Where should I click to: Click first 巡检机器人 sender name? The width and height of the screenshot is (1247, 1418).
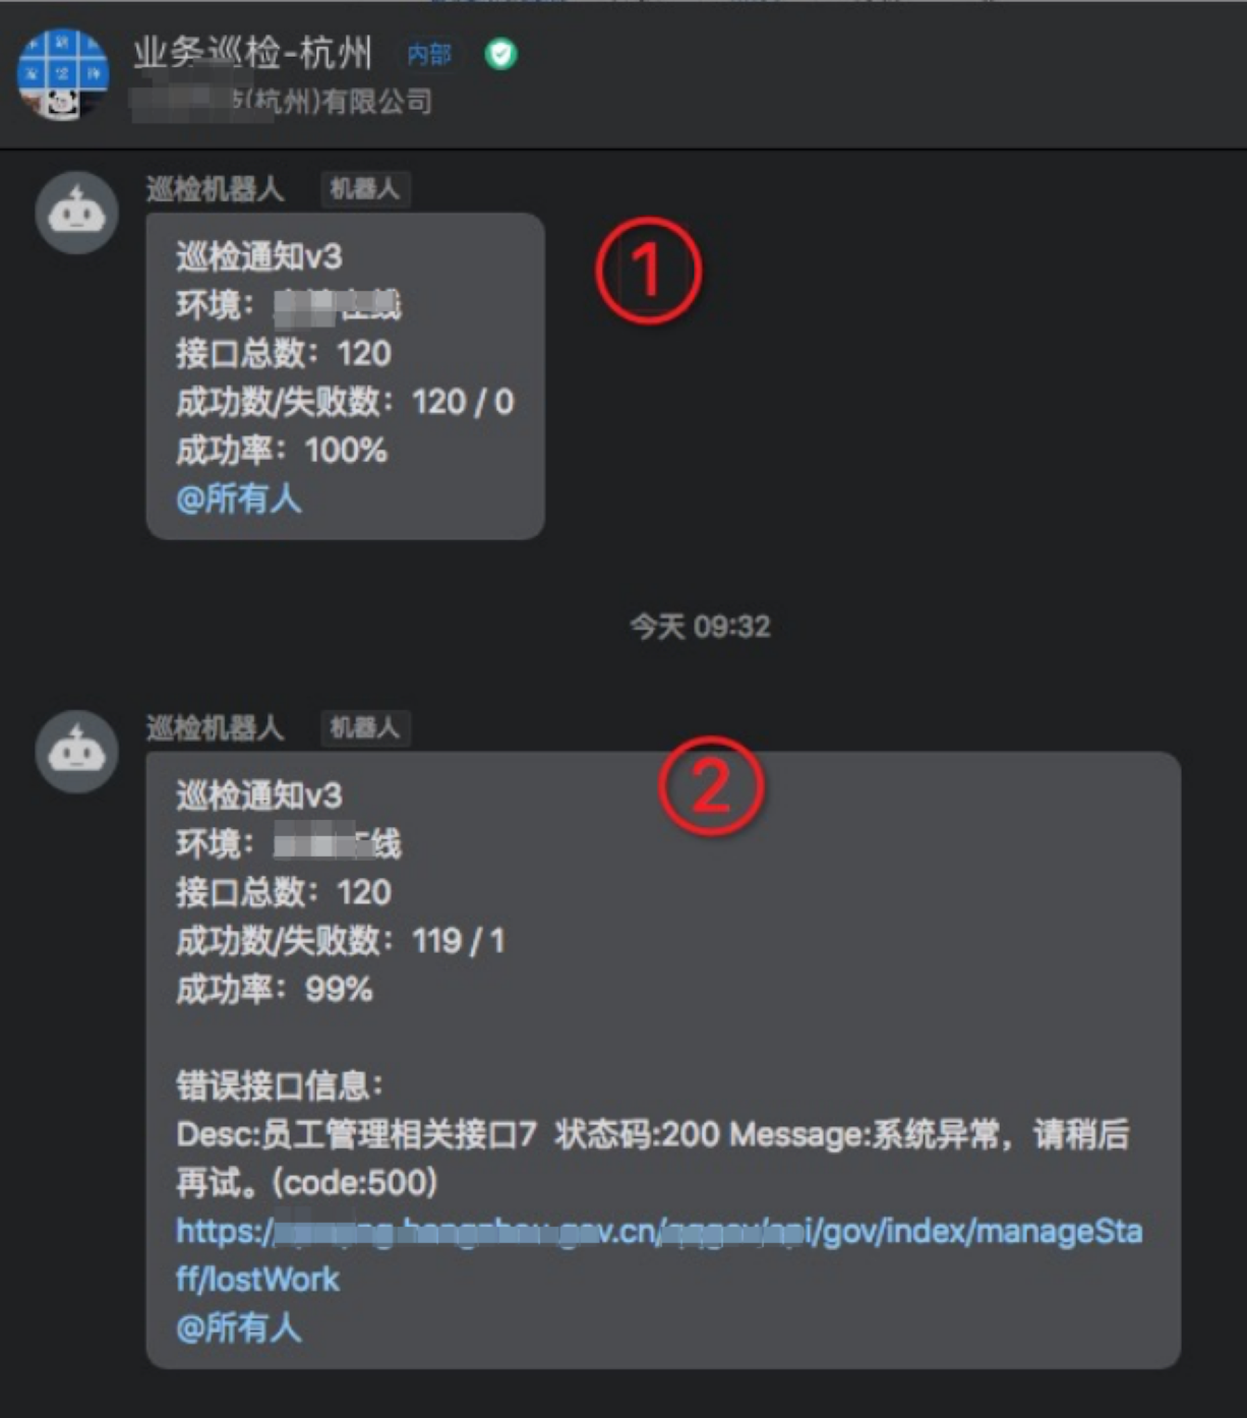pos(215,189)
